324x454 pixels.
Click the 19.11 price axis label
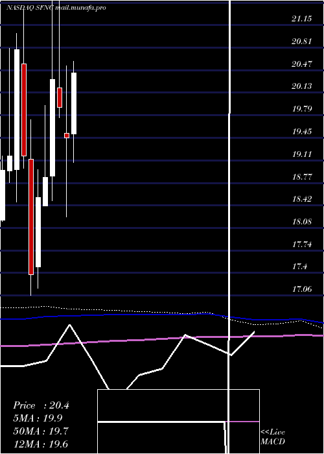coord(302,154)
